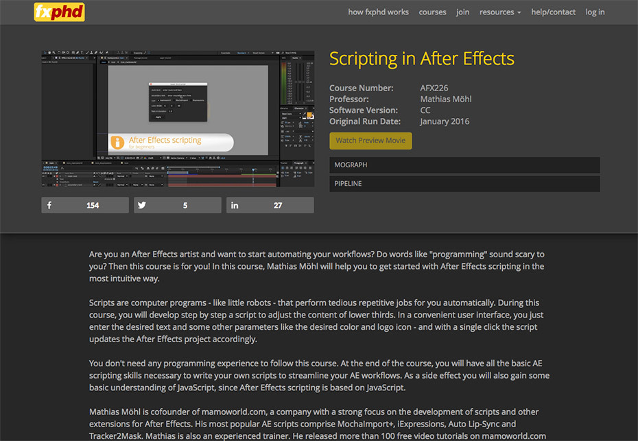Select the join navigation item

462,12
